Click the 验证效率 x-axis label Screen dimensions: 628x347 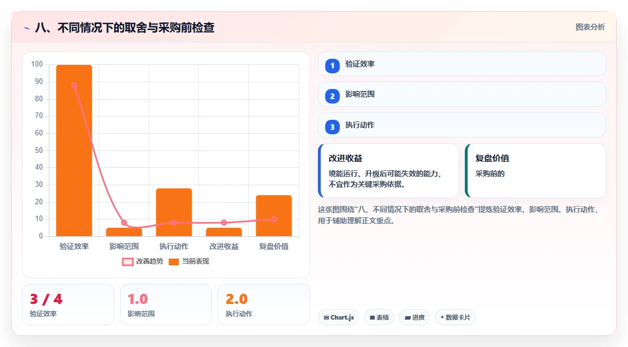click(74, 247)
